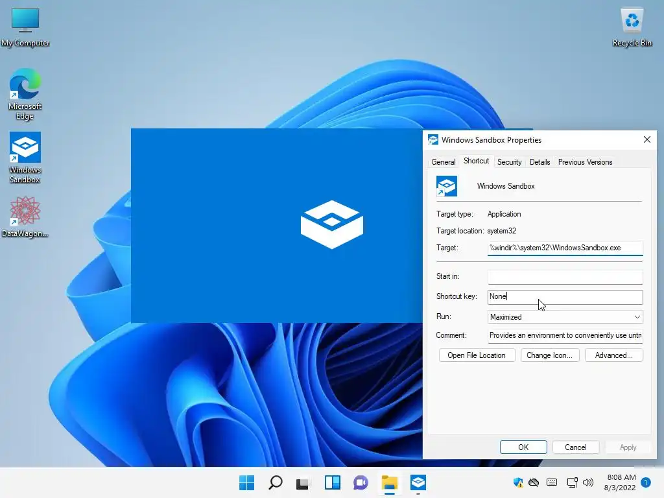Click Open File Location button
The height and width of the screenshot is (498, 664).
[x=477, y=355]
